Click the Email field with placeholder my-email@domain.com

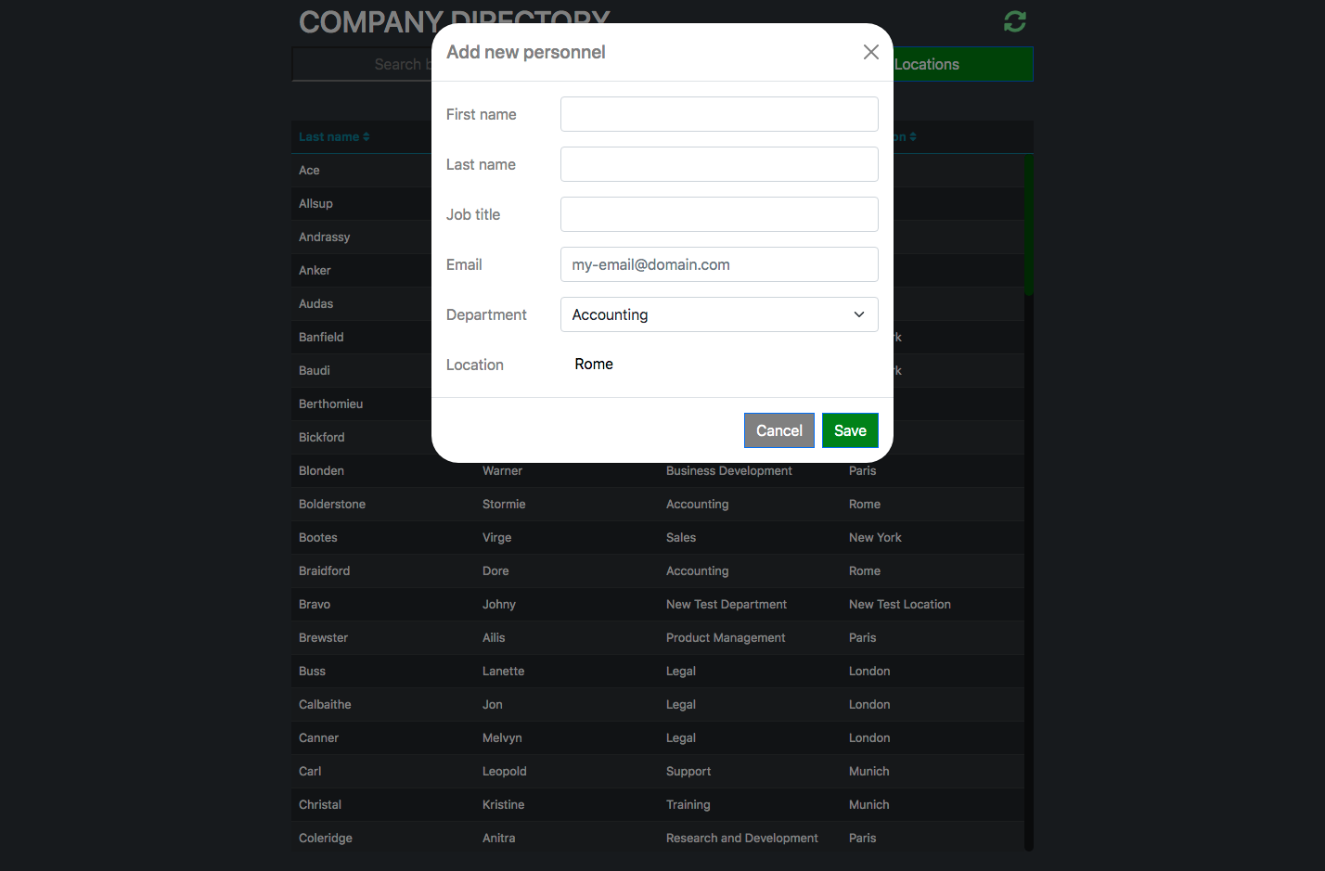point(718,264)
